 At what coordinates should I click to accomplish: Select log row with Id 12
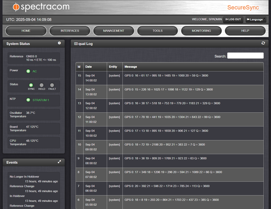pyautogui.click(x=170, y=119)
